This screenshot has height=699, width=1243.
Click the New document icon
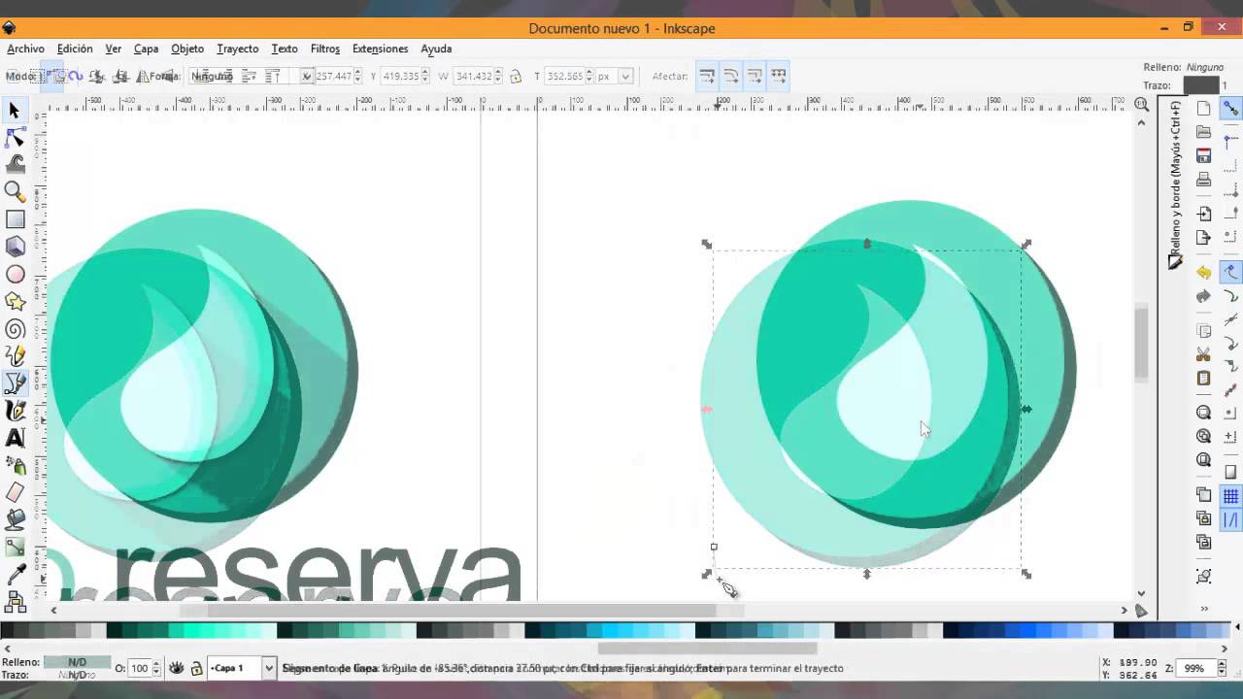(1204, 108)
